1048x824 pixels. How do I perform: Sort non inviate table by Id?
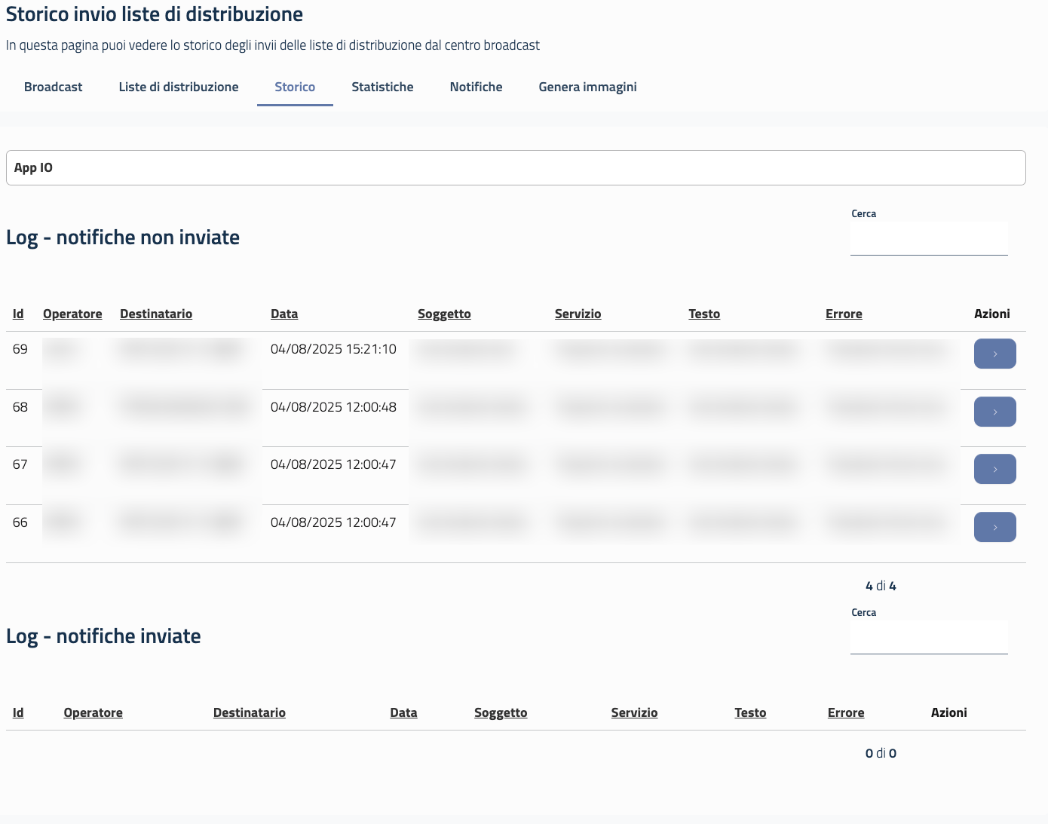(18, 314)
